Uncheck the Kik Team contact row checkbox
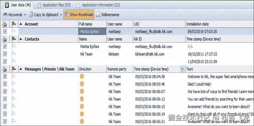 (5, 54)
